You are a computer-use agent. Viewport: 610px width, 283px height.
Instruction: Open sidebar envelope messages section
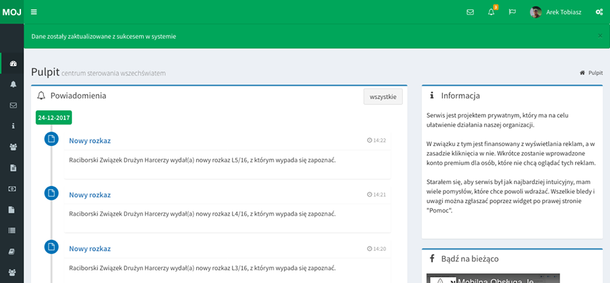pyautogui.click(x=13, y=105)
